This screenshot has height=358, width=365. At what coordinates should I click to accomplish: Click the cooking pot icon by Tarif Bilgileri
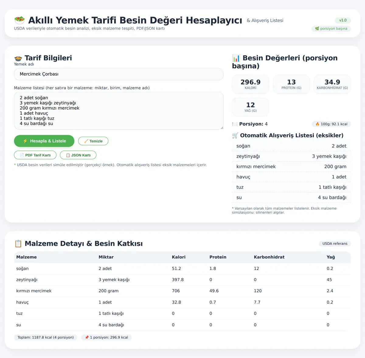[18, 58]
